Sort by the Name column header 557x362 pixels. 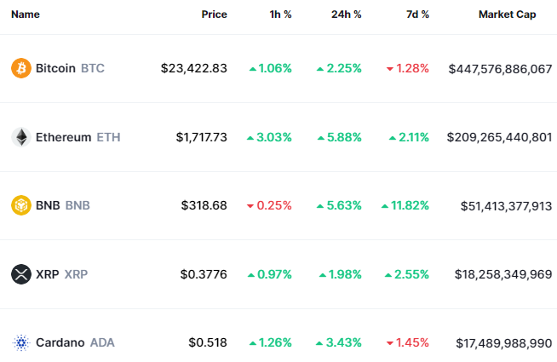[26, 14]
